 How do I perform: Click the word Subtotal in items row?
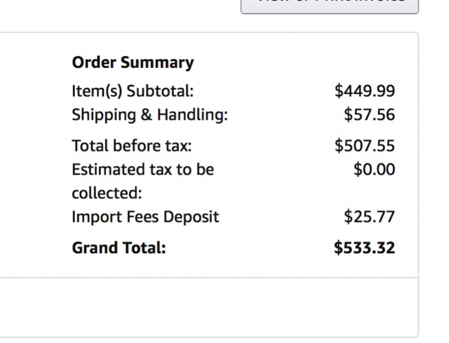coord(160,91)
